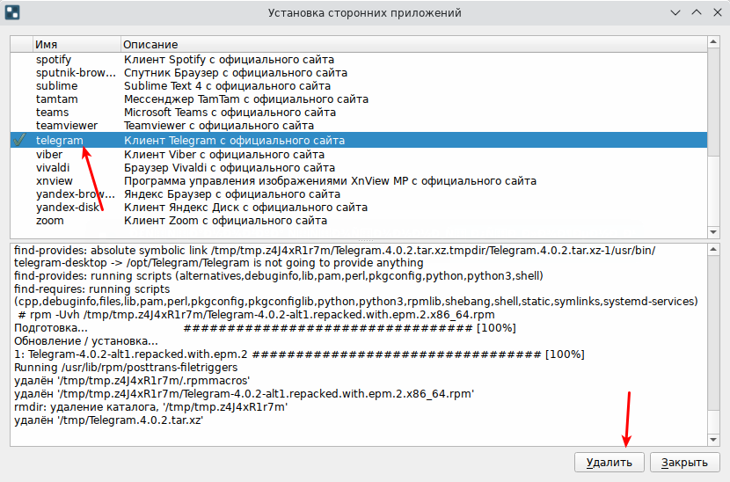Click 'Клиент Zoom с официального сайта' description

[x=225, y=220]
